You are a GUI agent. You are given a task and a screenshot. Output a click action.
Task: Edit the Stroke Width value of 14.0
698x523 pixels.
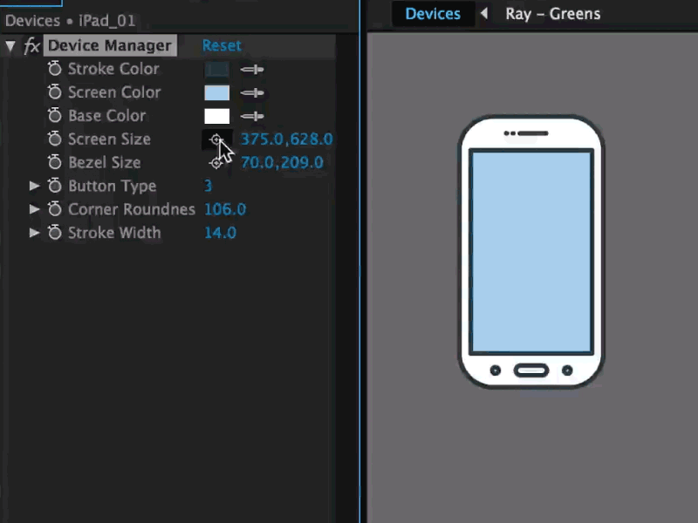coord(220,233)
